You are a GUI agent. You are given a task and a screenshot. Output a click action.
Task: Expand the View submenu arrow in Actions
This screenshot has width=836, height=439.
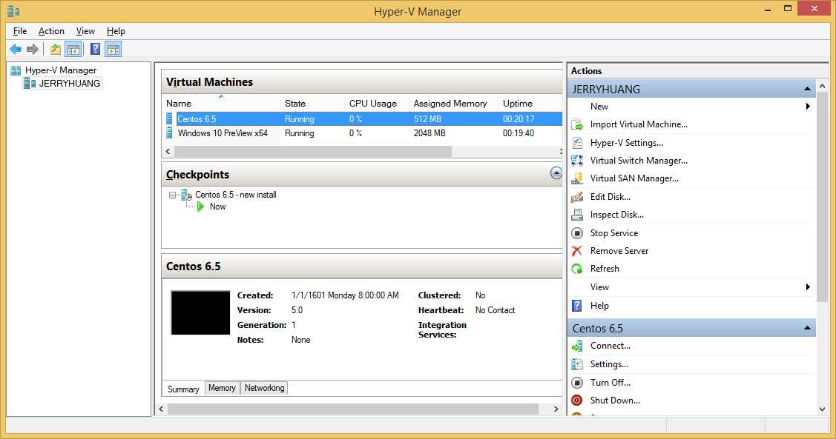click(x=808, y=286)
